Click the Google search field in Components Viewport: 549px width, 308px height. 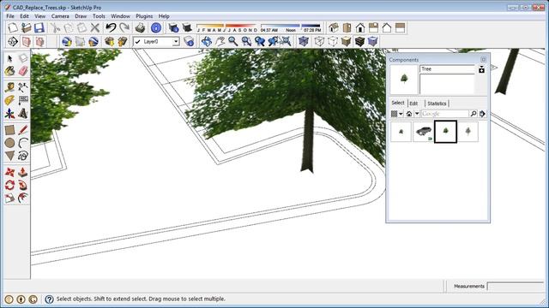pos(444,114)
